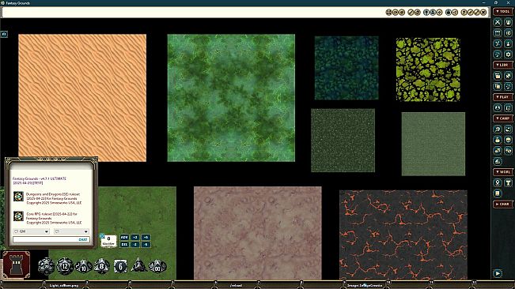The width and height of the screenshot is (515, 289).
Task: Collapse the CAMP sidebar section
Action: [x=503, y=118]
